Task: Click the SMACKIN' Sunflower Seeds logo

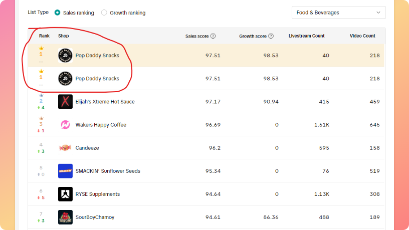Action: pyautogui.click(x=65, y=171)
